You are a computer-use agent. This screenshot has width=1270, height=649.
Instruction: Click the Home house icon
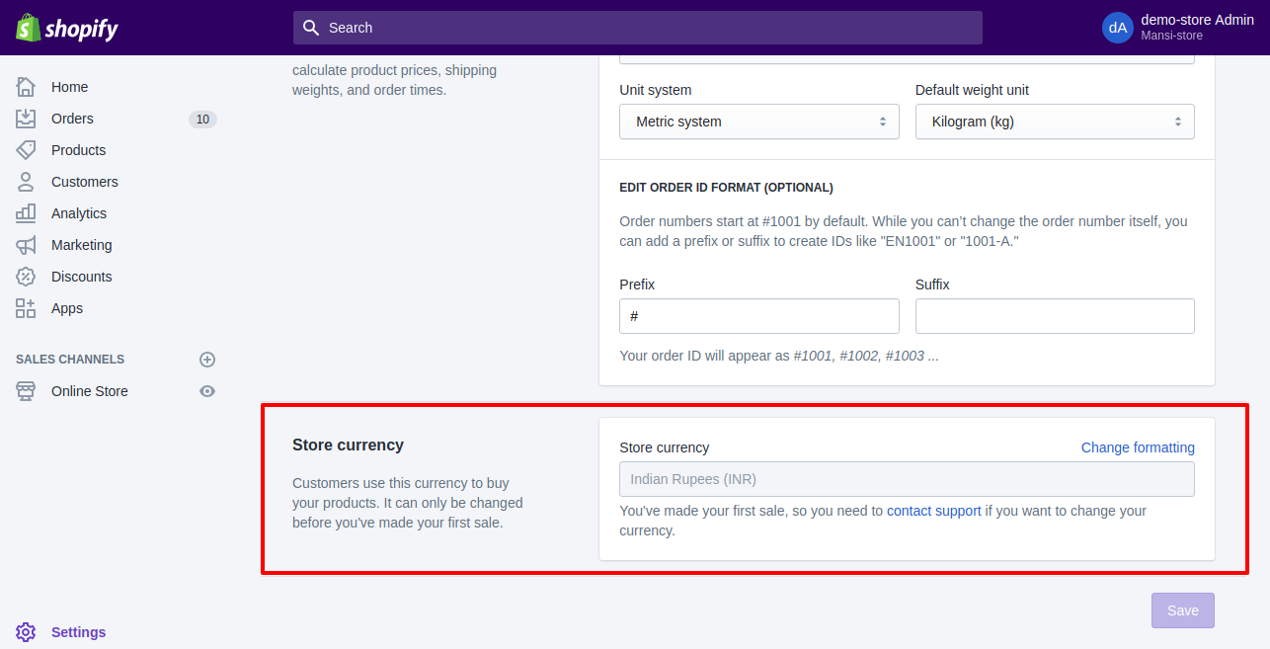(26, 87)
